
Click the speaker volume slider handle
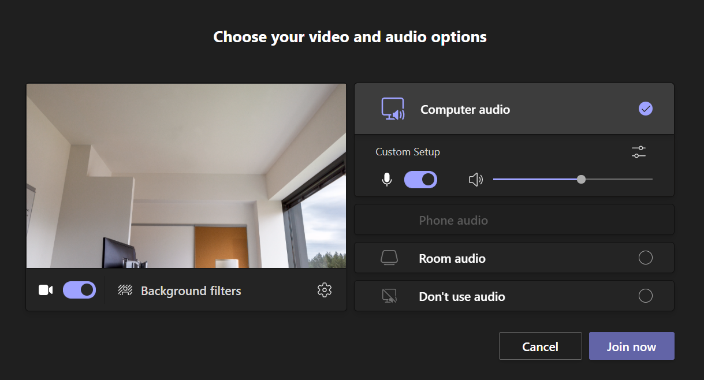point(581,180)
